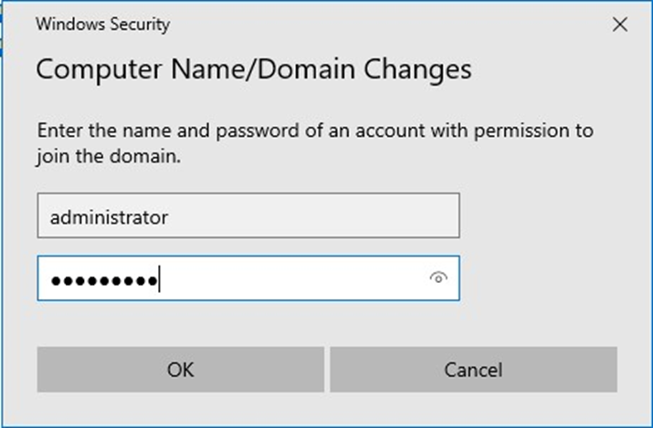Click the Computer Name/Domain Changes heading

pyautogui.click(x=253, y=68)
